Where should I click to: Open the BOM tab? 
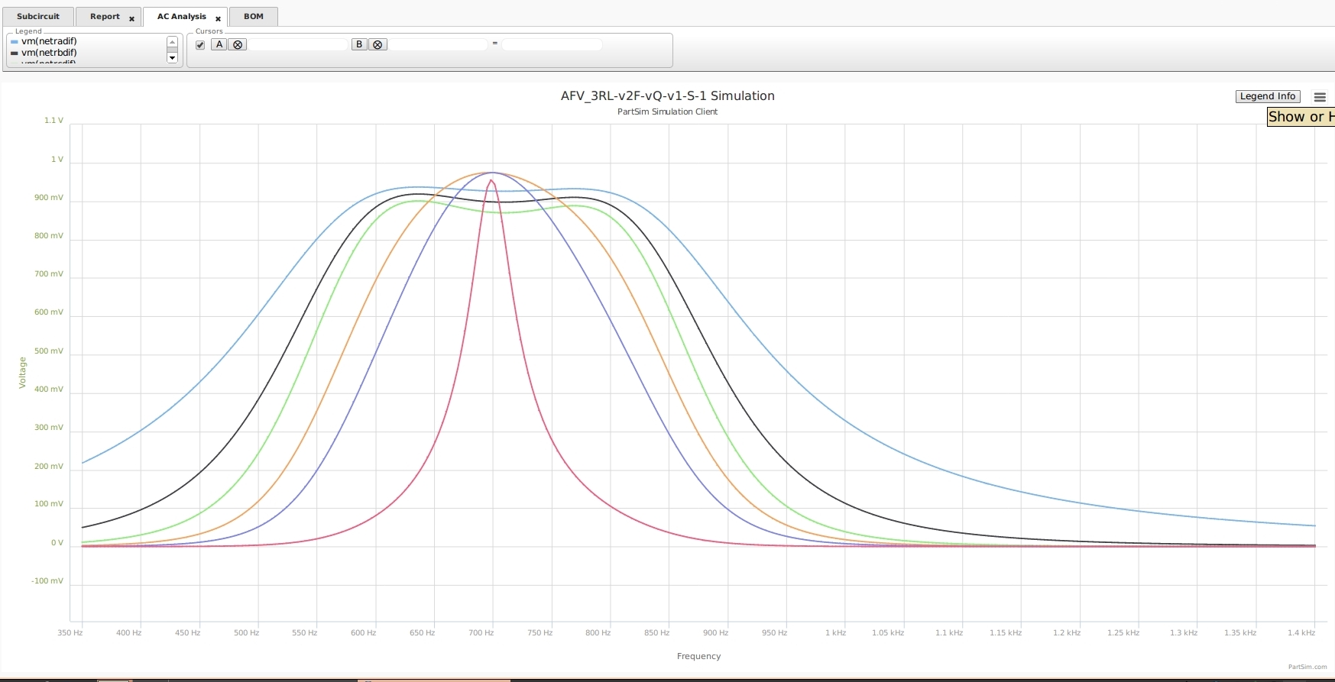point(254,17)
